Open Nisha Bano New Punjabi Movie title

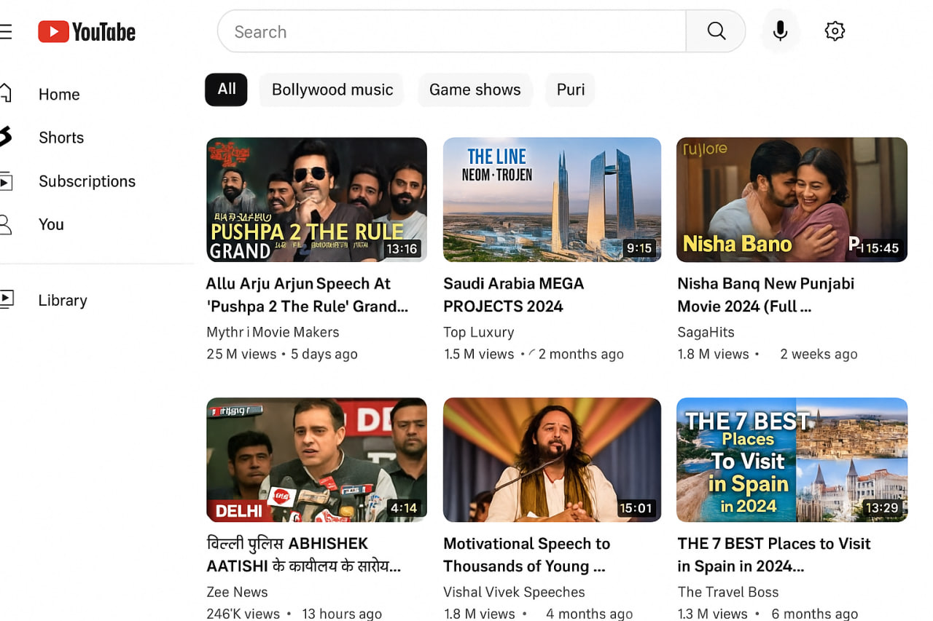765,295
